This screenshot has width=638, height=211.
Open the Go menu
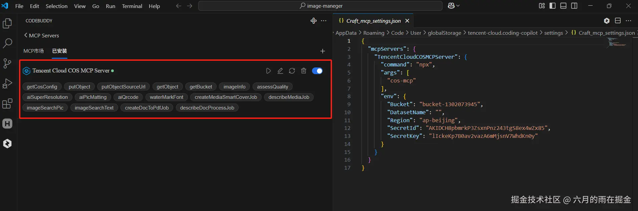(x=96, y=6)
